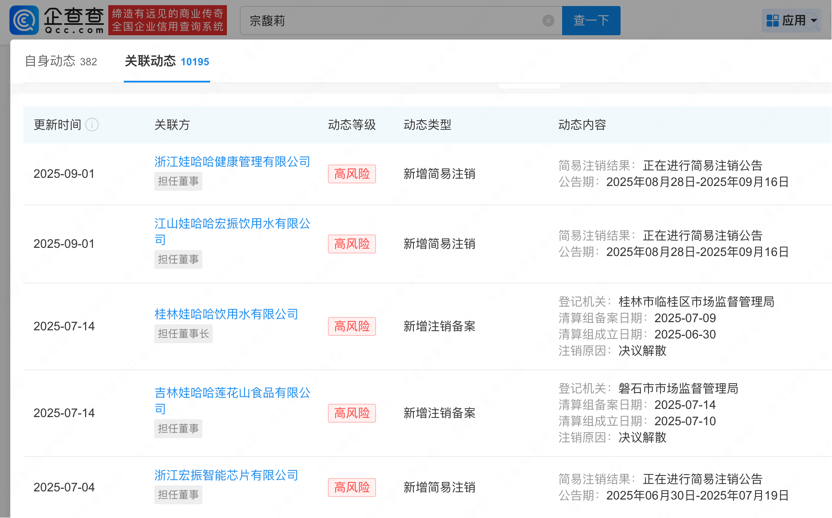The image size is (832, 518).
Task: Click the date 2025-07-04 cell
Action: coord(64,488)
